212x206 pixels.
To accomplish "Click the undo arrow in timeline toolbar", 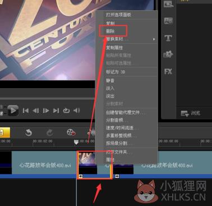I will tap(29, 132).
